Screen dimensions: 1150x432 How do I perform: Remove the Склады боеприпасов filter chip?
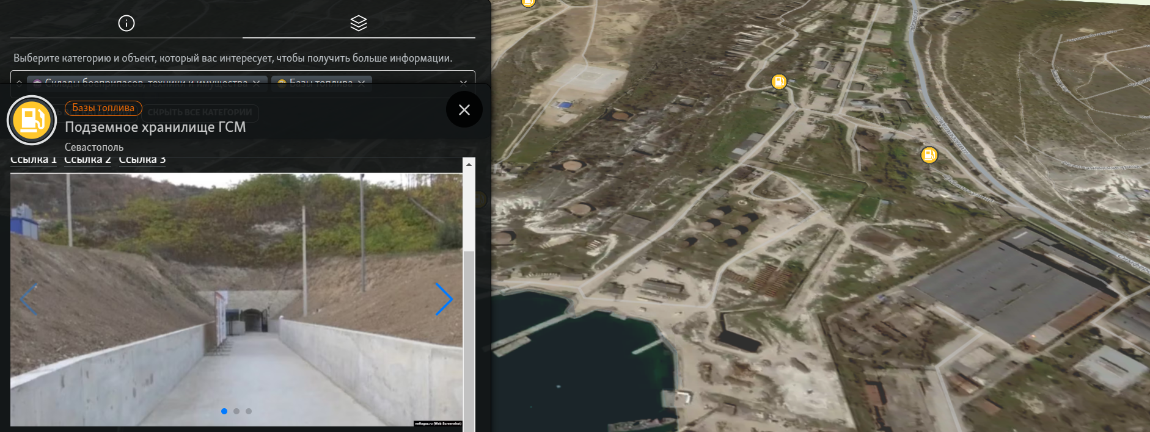[256, 84]
